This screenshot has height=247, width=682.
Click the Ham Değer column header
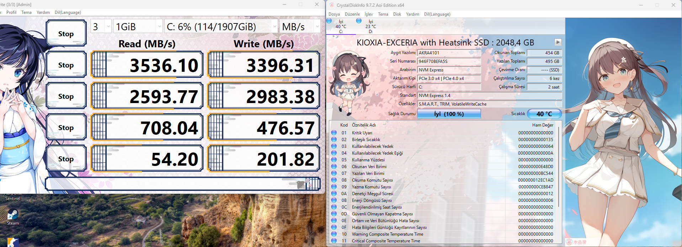tap(543, 125)
